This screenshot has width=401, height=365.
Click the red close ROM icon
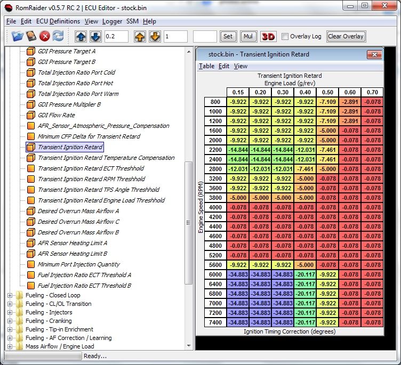[x=45, y=36]
